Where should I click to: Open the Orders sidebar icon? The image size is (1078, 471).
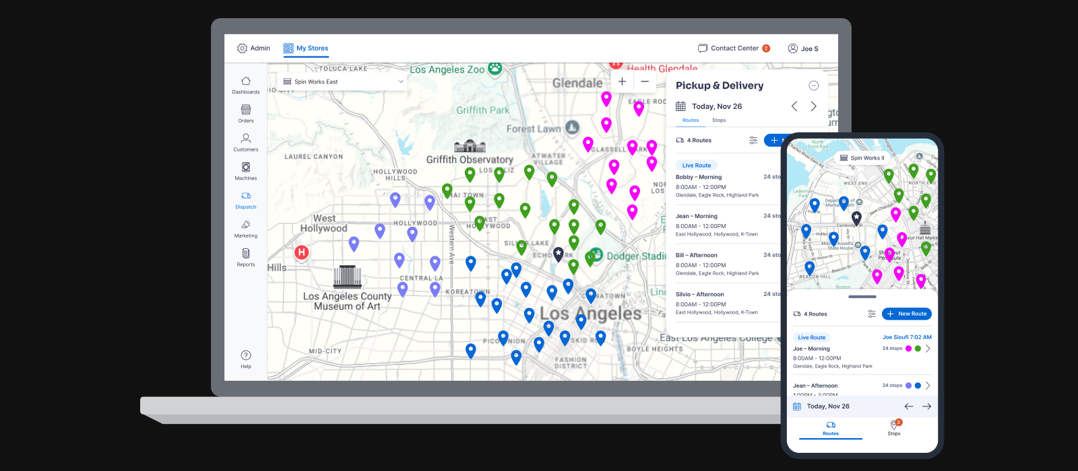pyautogui.click(x=246, y=113)
